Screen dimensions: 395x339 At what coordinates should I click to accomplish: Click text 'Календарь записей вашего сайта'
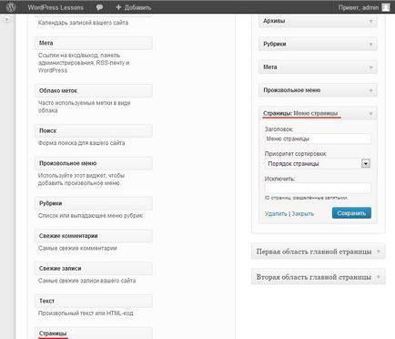(x=83, y=23)
